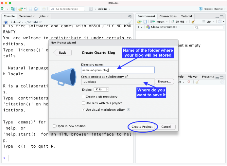Uncheck Use visual markdown editor
The image size is (227, 166).
(84, 110)
